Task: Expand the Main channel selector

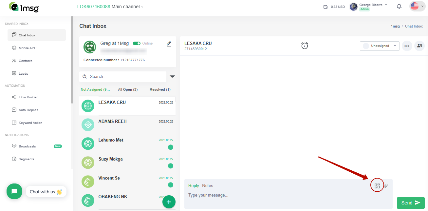Action: (x=110, y=7)
